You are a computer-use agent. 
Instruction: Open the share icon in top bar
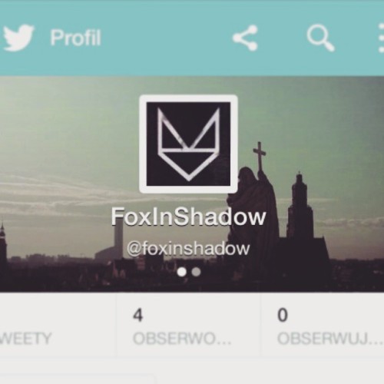[x=245, y=38]
